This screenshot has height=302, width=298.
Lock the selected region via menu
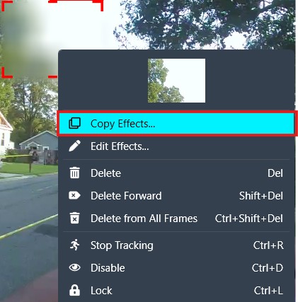click(176, 291)
